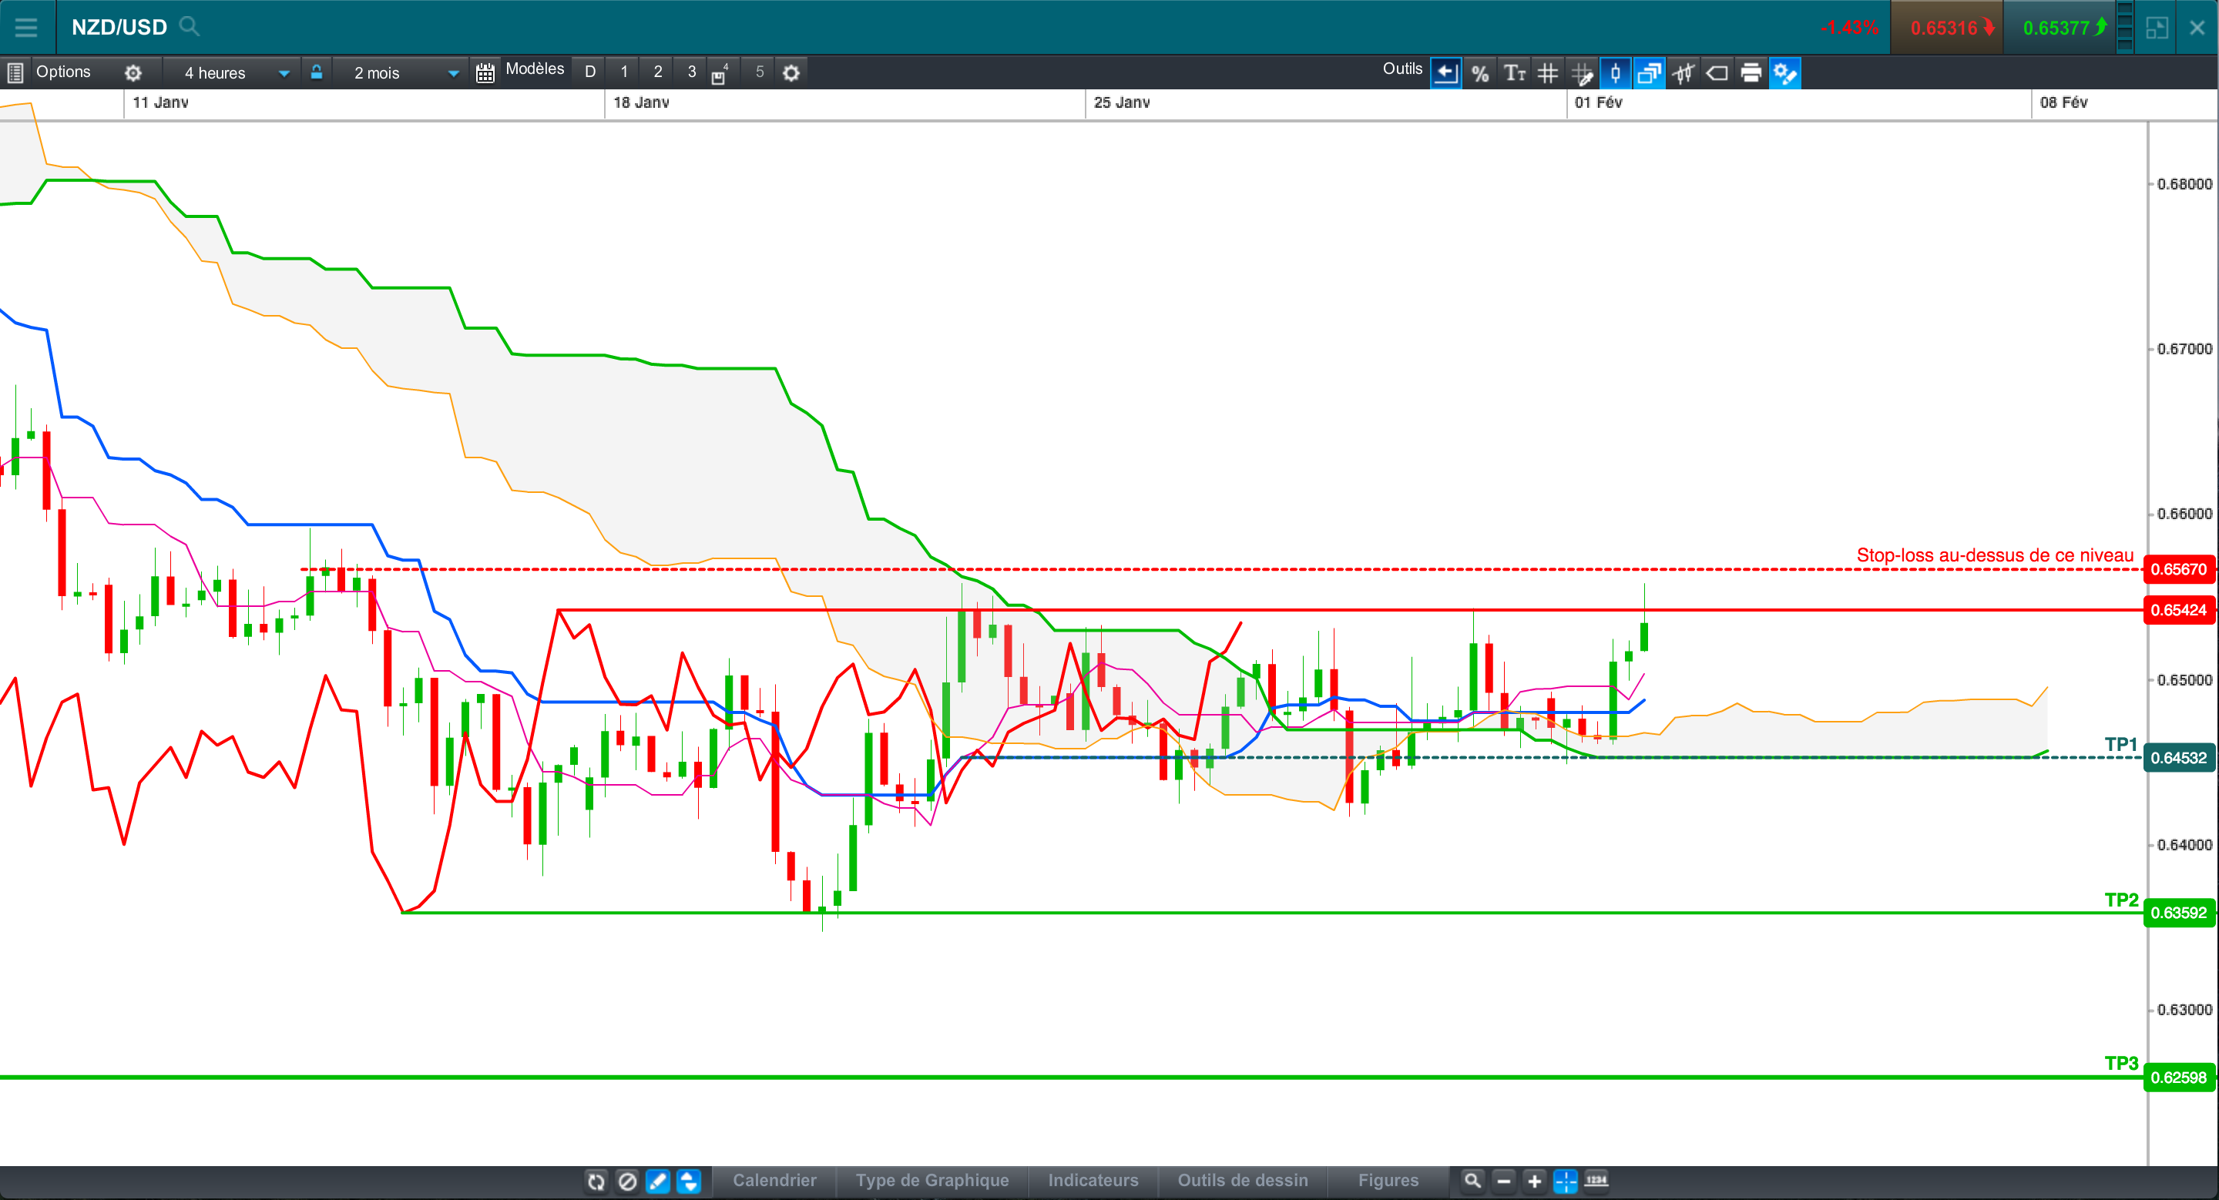The height and width of the screenshot is (1200, 2219).
Task: Click the magnifier search icon beside NZD/USD
Action: [190, 27]
